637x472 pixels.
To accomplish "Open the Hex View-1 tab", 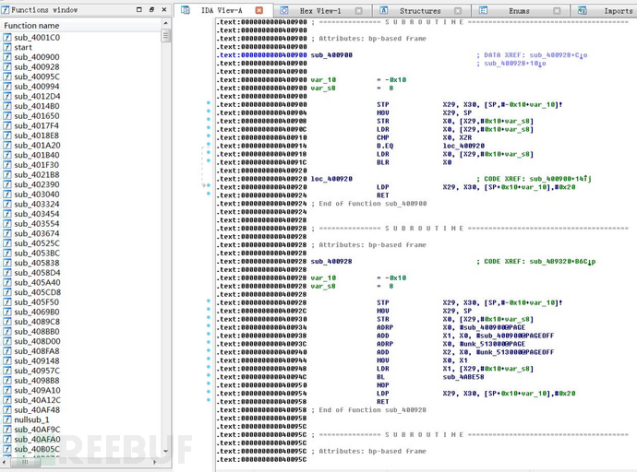I will 320,11.
